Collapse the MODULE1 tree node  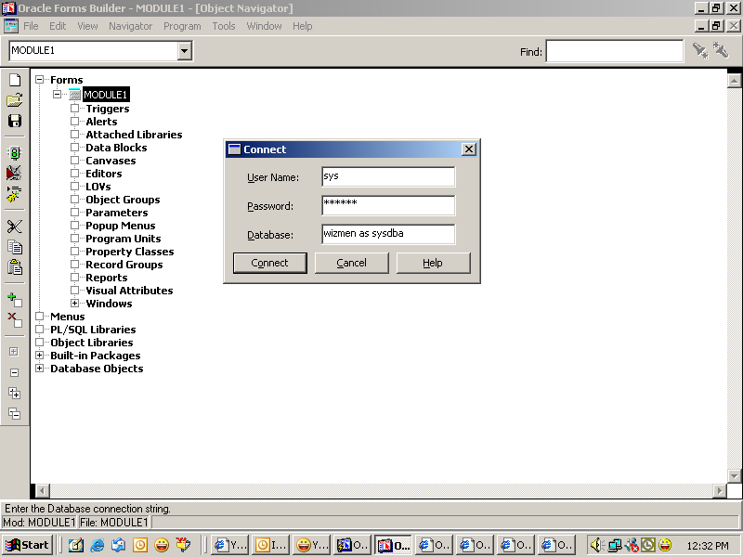pyautogui.click(x=58, y=95)
